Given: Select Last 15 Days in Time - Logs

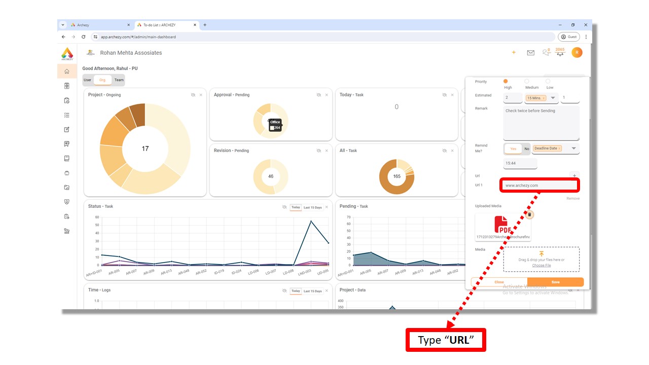Looking at the screenshot, I should tap(313, 291).
